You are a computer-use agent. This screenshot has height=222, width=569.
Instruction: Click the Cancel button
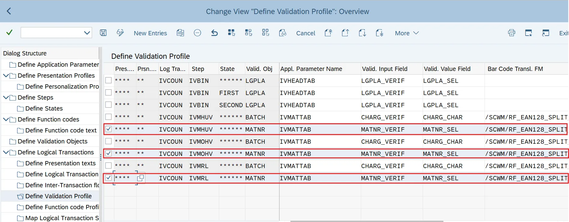[305, 33]
